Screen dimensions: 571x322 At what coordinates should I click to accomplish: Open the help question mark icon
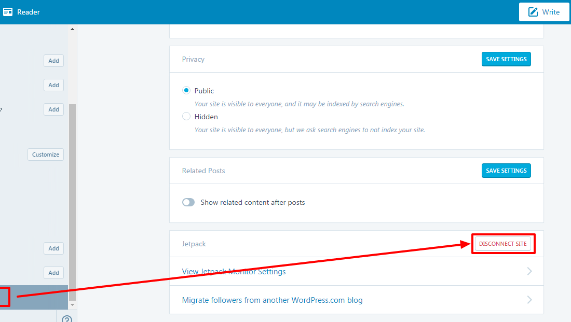[67, 319]
